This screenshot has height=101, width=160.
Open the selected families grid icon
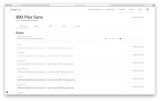click(x=148, y=10)
